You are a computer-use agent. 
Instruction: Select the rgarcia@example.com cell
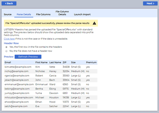[17, 76]
